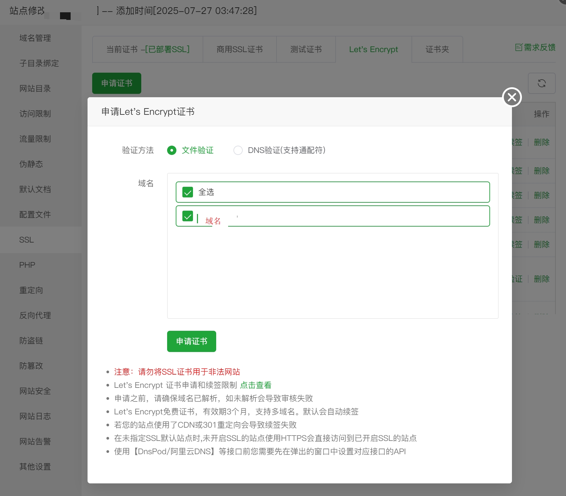The image size is (566, 496).
Task: Open 点击查看 renewal limits link
Action: tap(256, 385)
